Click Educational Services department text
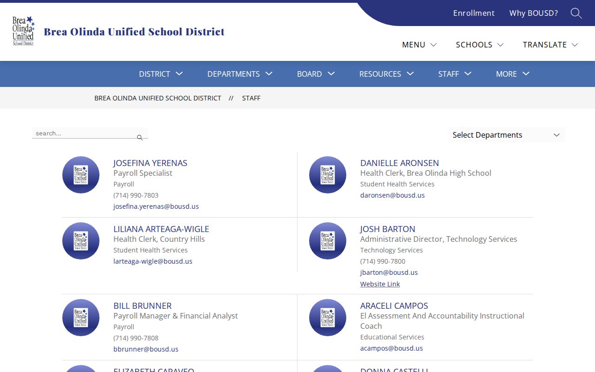The image size is (595, 372). [x=392, y=337]
